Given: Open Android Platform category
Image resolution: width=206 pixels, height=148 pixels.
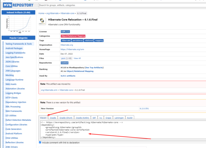Looking at the screenshot, I should (x=14, y=134).
